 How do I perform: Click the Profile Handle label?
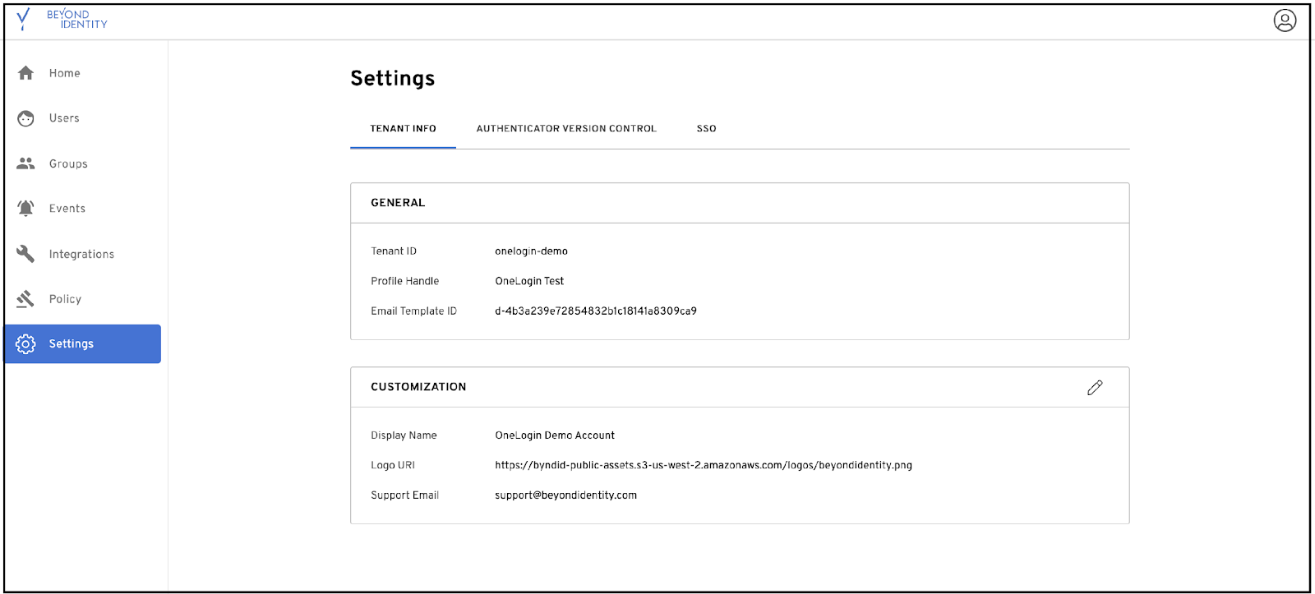(x=405, y=281)
